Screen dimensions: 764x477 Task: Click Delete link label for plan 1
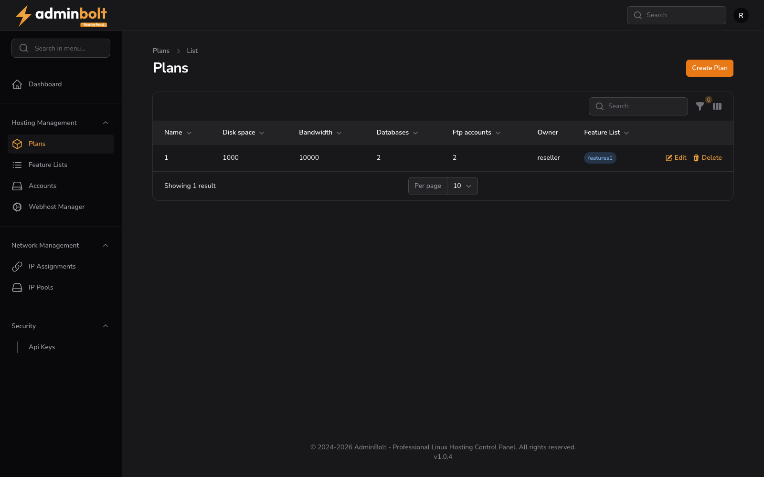711,158
